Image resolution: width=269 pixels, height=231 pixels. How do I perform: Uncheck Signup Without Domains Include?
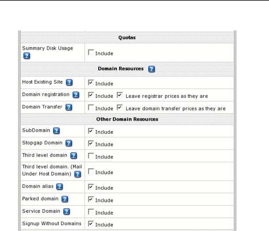(91, 223)
